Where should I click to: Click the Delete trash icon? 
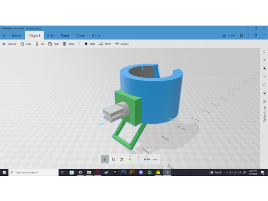(65, 44)
